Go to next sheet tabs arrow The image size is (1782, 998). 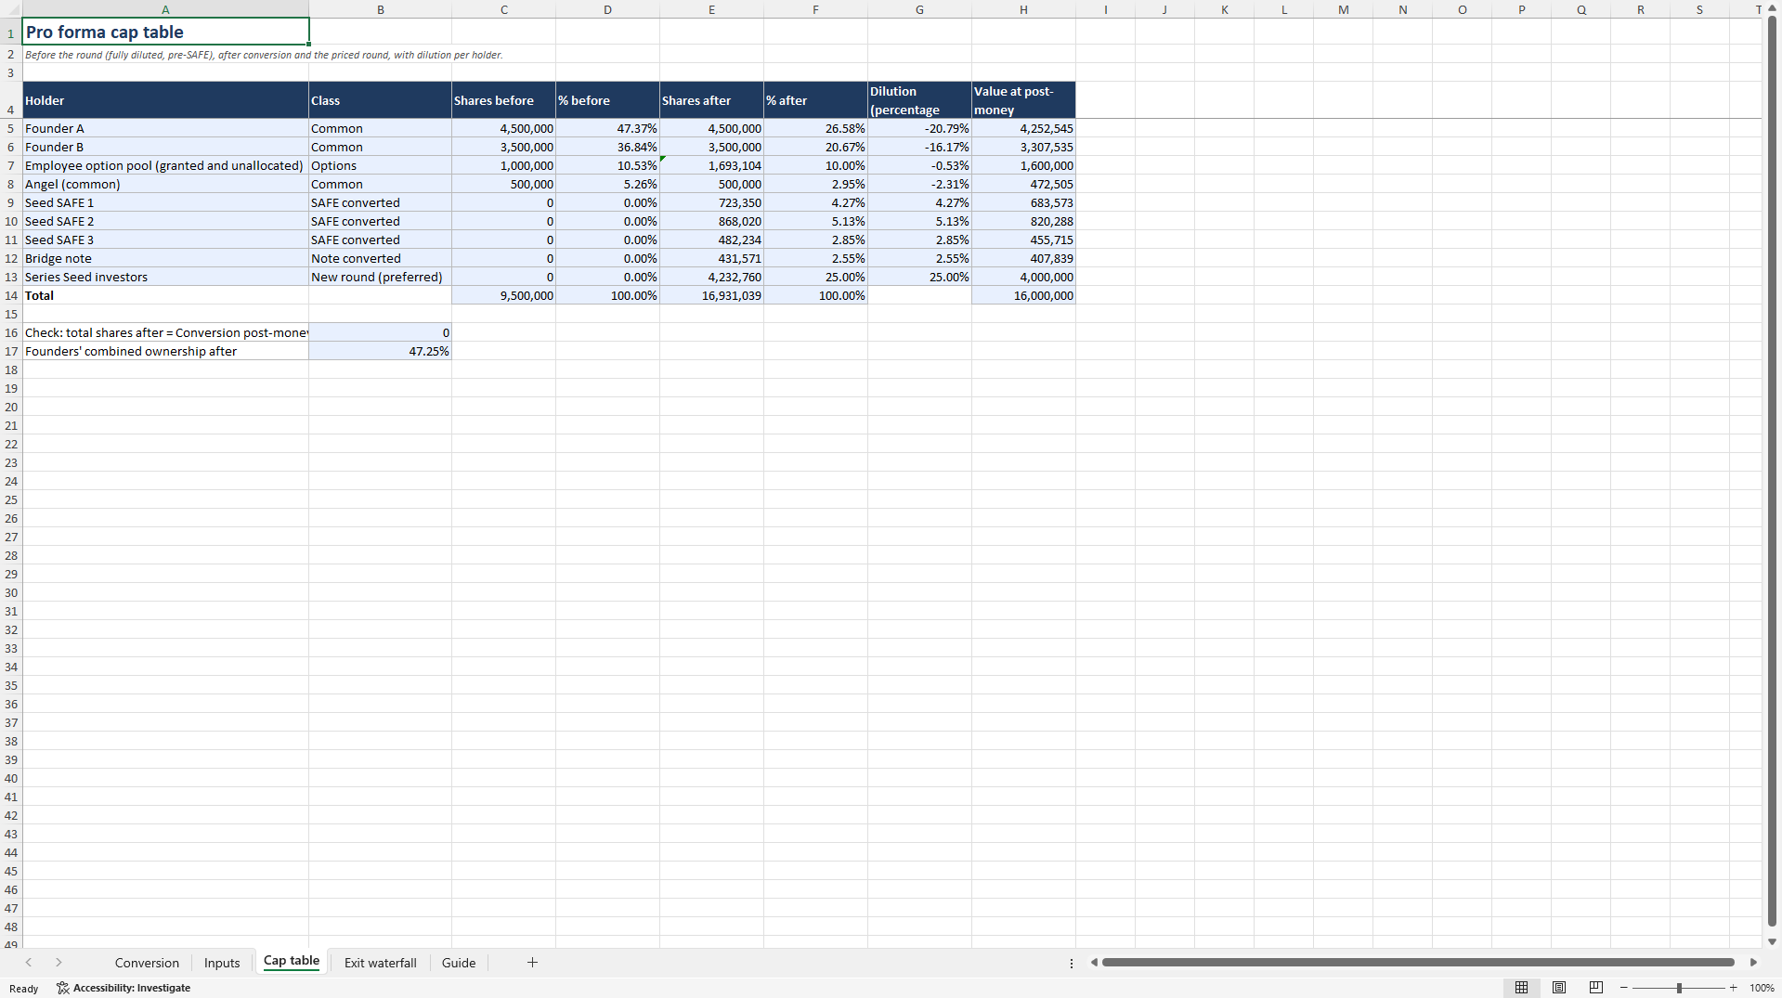point(59,963)
